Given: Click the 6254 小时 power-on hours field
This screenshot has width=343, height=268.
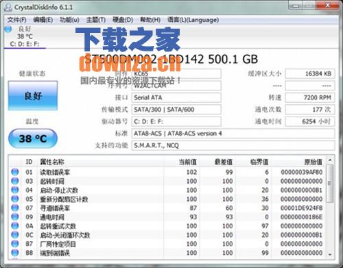Looking at the screenshot, I should pyautogui.click(x=310, y=121).
